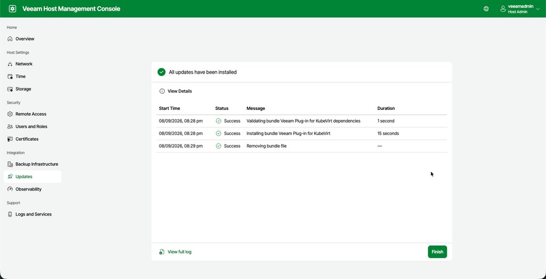This screenshot has height=279, width=546.
Task: Click the View Details info icon
Action: [x=162, y=91]
